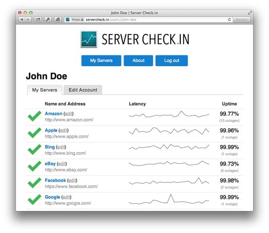Open the Bing server link
This screenshot has width=269, height=233.
tap(50, 147)
